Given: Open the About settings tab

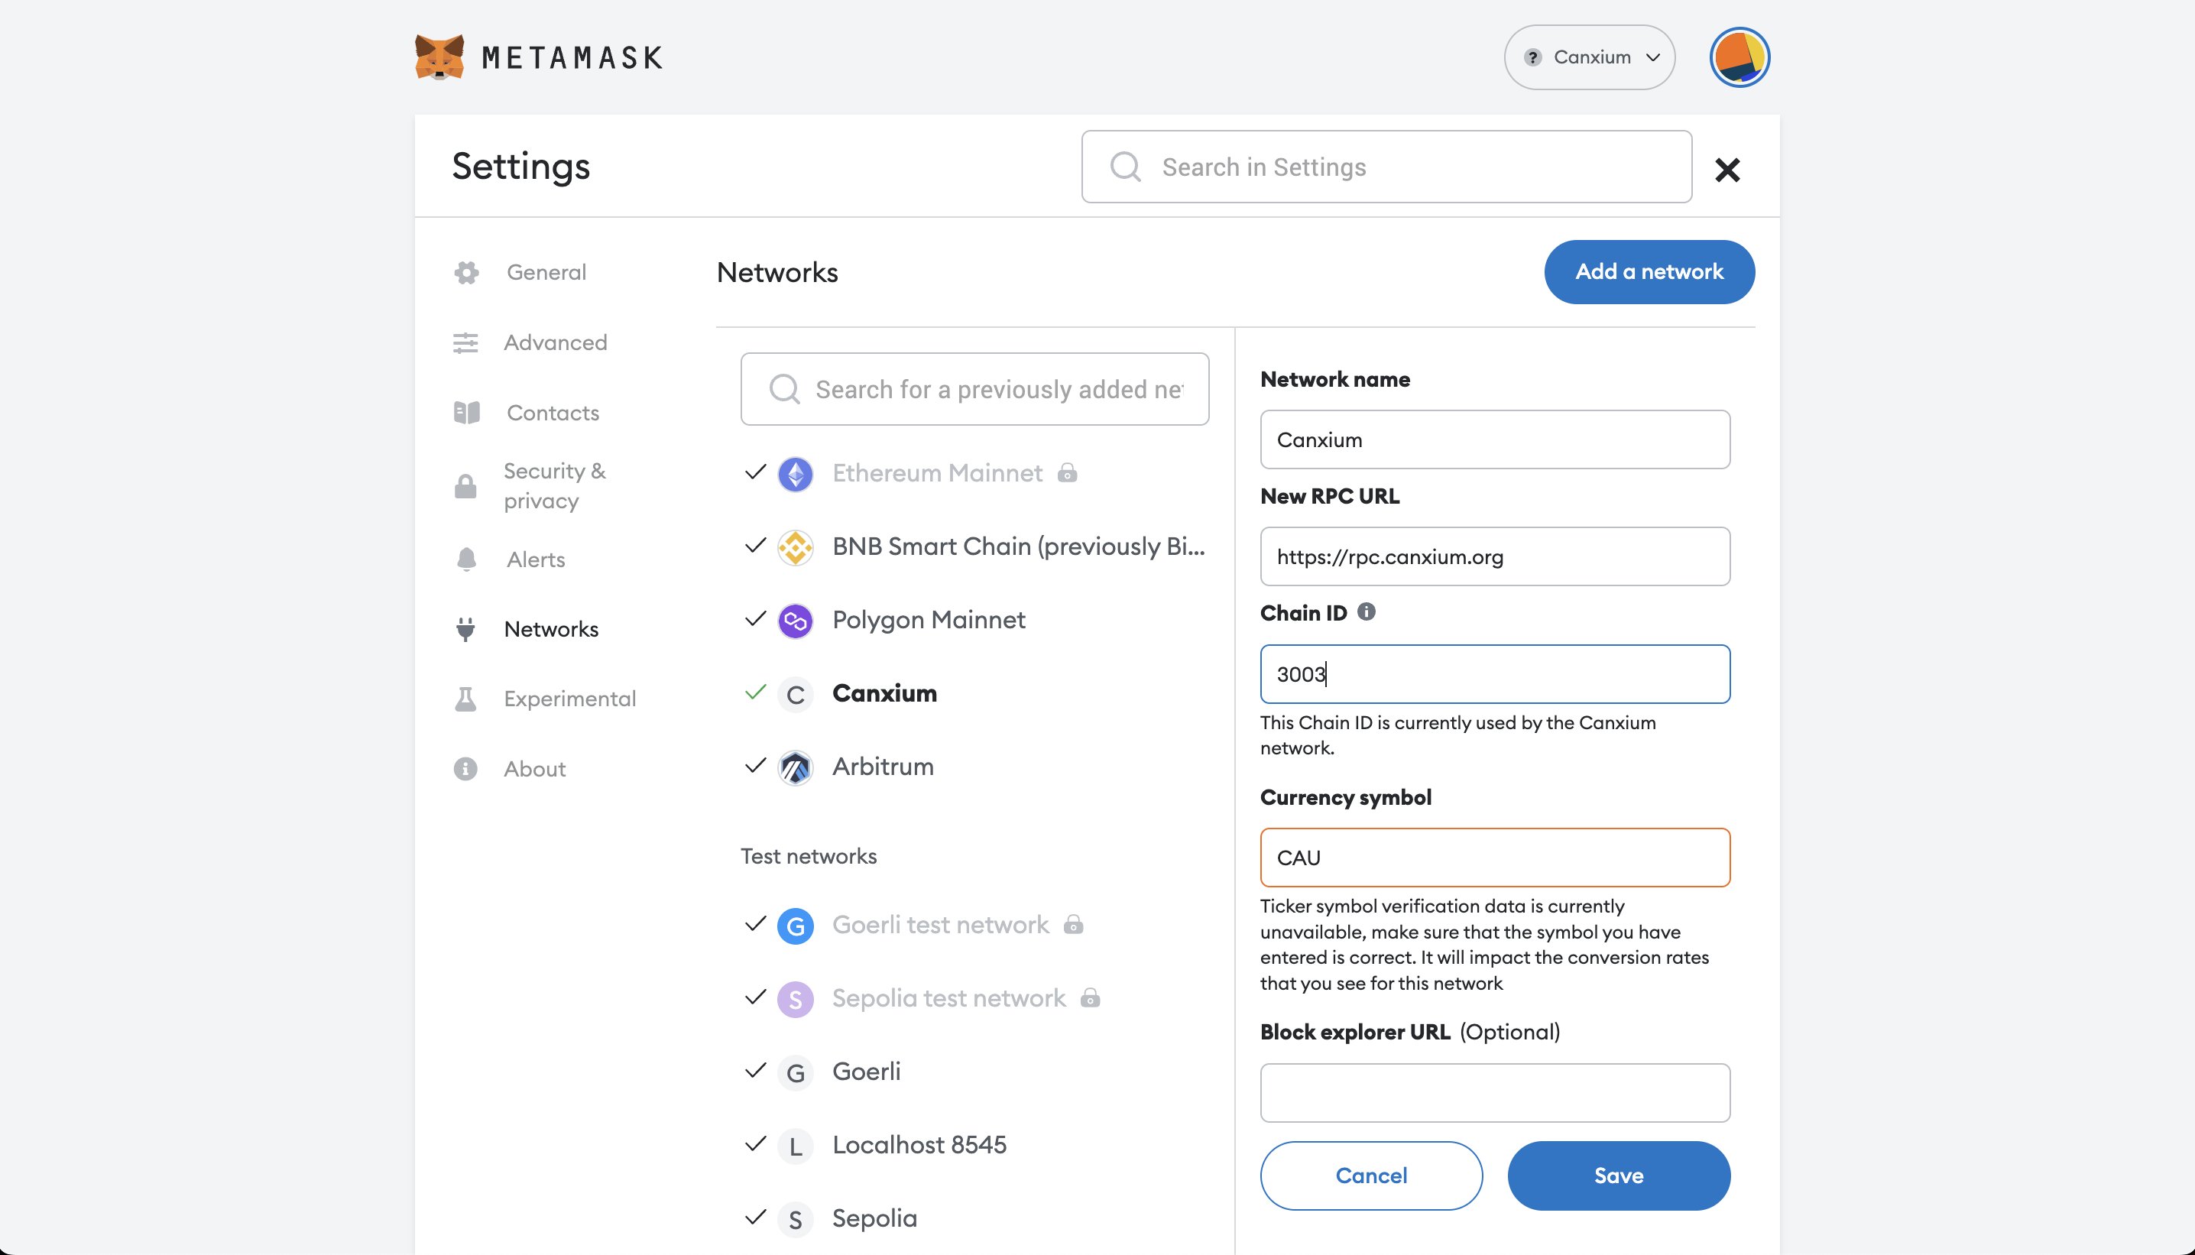Looking at the screenshot, I should coord(534,769).
